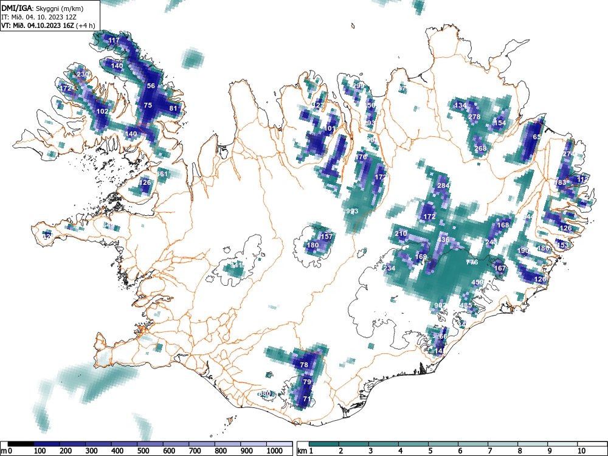Click the visibility value 71 in the south
608x456 pixels.
pyautogui.click(x=307, y=399)
